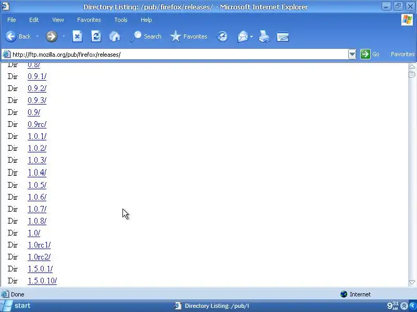
Task: Click the vertical scrollbar thumb
Action: pyautogui.click(x=412, y=74)
